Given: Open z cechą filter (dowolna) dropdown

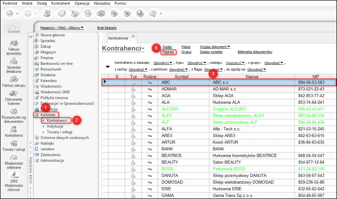Looking at the screenshot, I should (x=138, y=69).
